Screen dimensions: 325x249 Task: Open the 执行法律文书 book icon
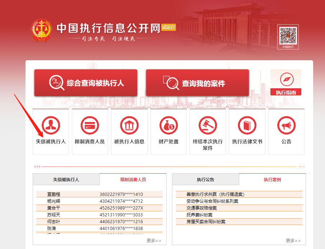pos(247,126)
